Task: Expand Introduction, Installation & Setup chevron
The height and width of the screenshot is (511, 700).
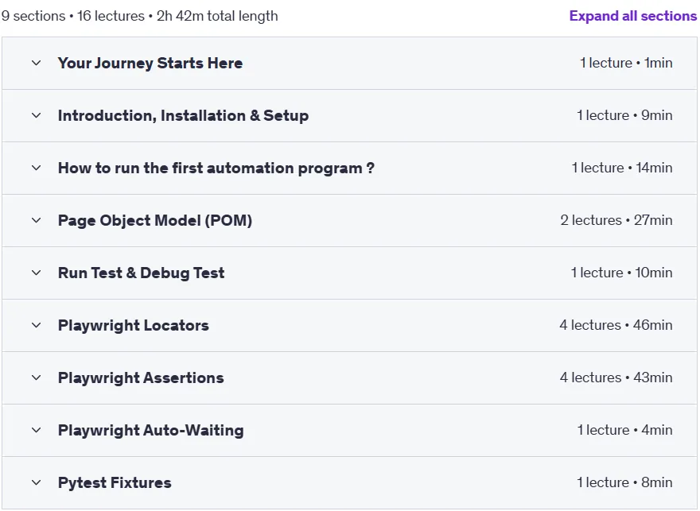Action: [x=36, y=115]
